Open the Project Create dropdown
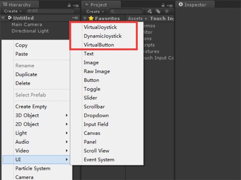Screen dimensions: 241x180 [95, 11]
